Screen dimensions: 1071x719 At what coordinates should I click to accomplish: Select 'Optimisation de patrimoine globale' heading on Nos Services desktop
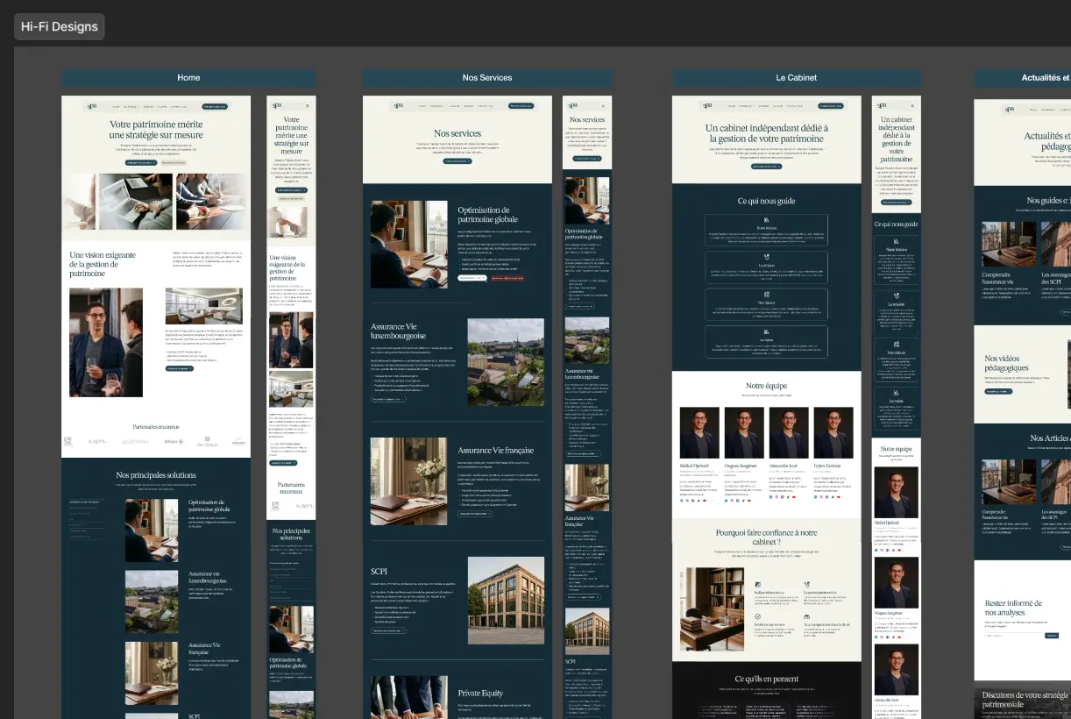[488, 215]
